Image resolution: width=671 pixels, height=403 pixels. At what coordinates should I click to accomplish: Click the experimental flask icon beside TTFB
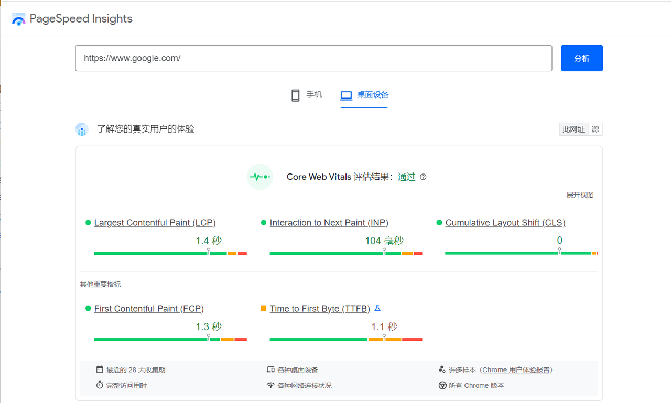click(377, 308)
